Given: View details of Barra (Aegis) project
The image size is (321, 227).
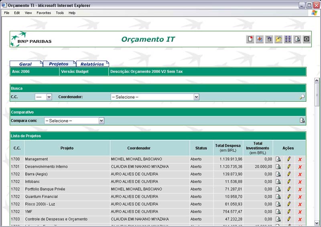Looking at the screenshot, I should tap(278, 174).
